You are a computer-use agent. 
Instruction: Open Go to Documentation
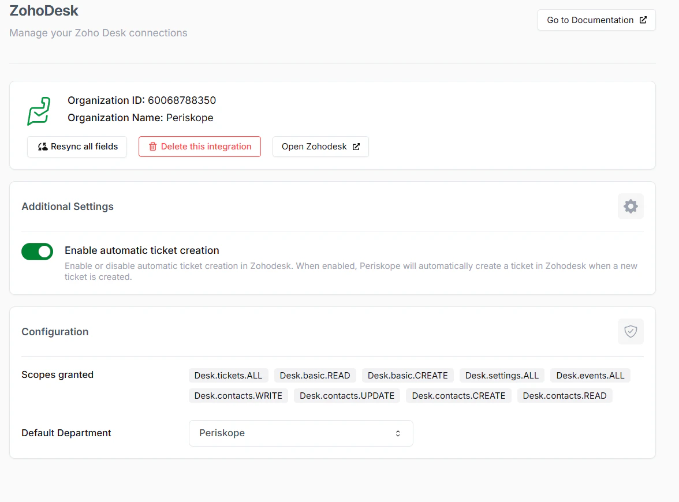tap(596, 20)
